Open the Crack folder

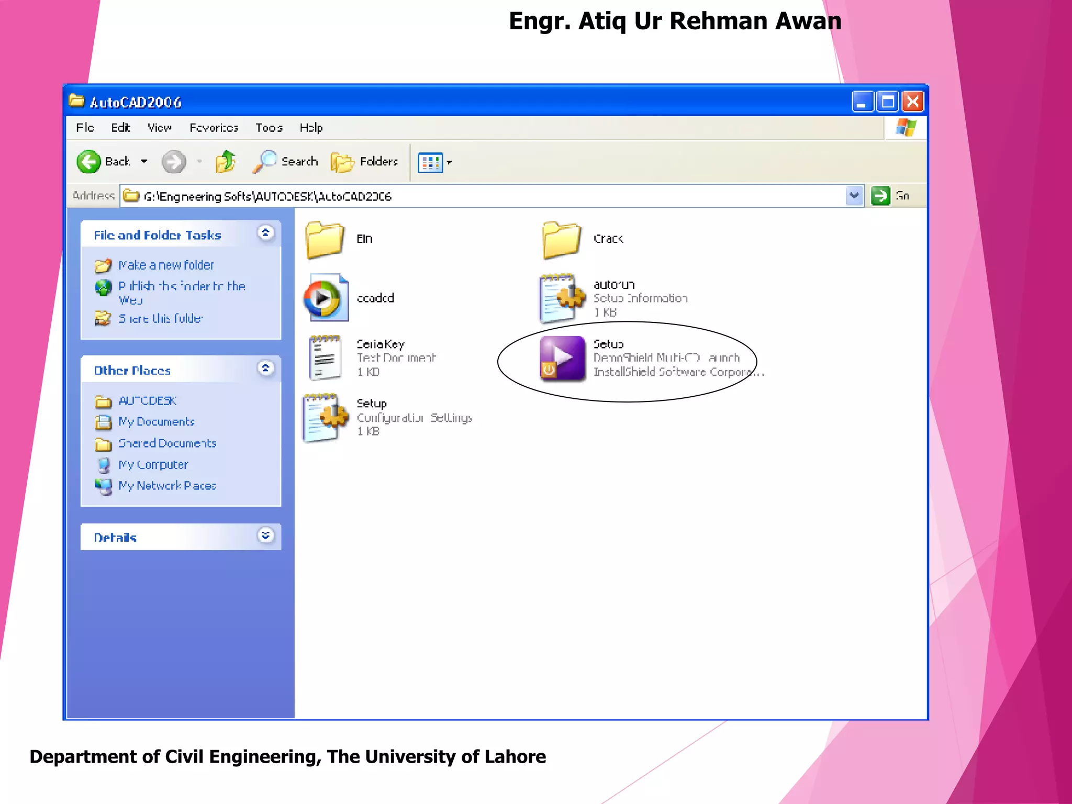pyautogui.click(x=561, y=240)
